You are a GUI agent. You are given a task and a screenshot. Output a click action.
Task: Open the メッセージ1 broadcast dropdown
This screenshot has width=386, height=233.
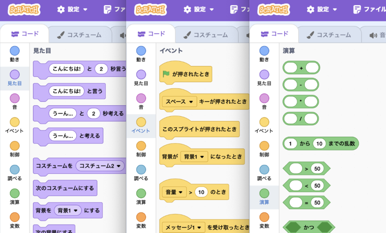coord(183,227)
